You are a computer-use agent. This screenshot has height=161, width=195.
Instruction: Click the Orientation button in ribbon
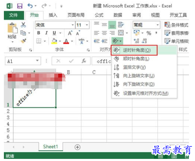[117, 41]
